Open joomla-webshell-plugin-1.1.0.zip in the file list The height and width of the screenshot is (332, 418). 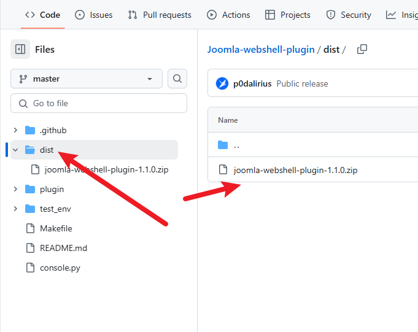point(295,170)
